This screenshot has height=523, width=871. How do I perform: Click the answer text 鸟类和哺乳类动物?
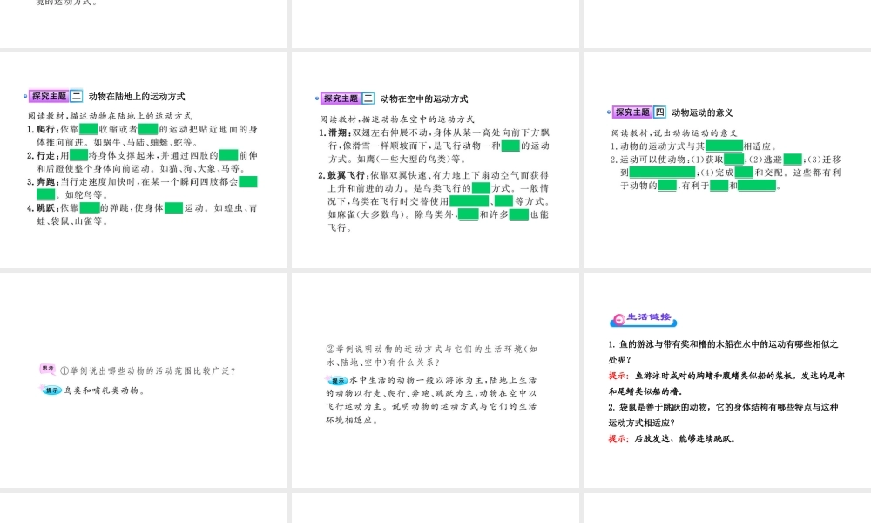tap(105, 391)
